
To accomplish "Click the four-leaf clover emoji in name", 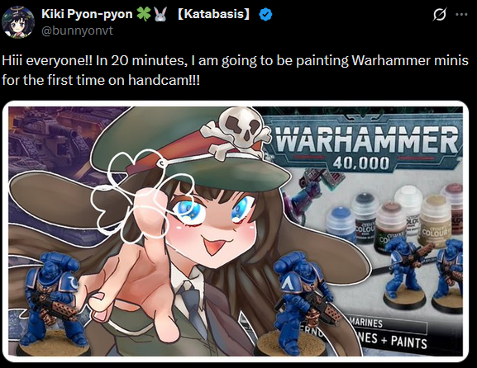I will click(144, 14).
